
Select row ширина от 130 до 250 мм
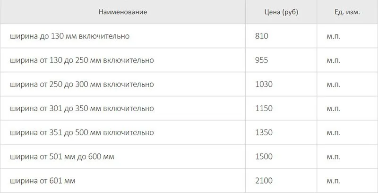pos(189,60)
